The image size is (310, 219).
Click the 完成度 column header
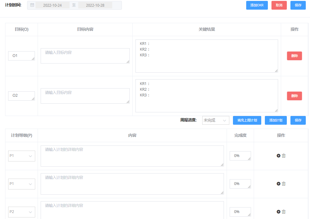240,136
